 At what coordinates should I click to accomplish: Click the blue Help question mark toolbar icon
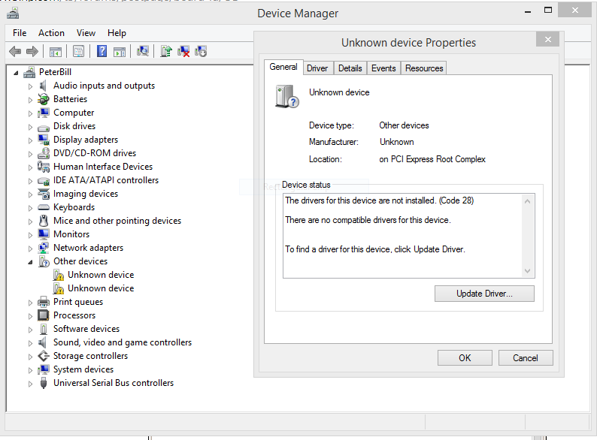pos(102,51)
